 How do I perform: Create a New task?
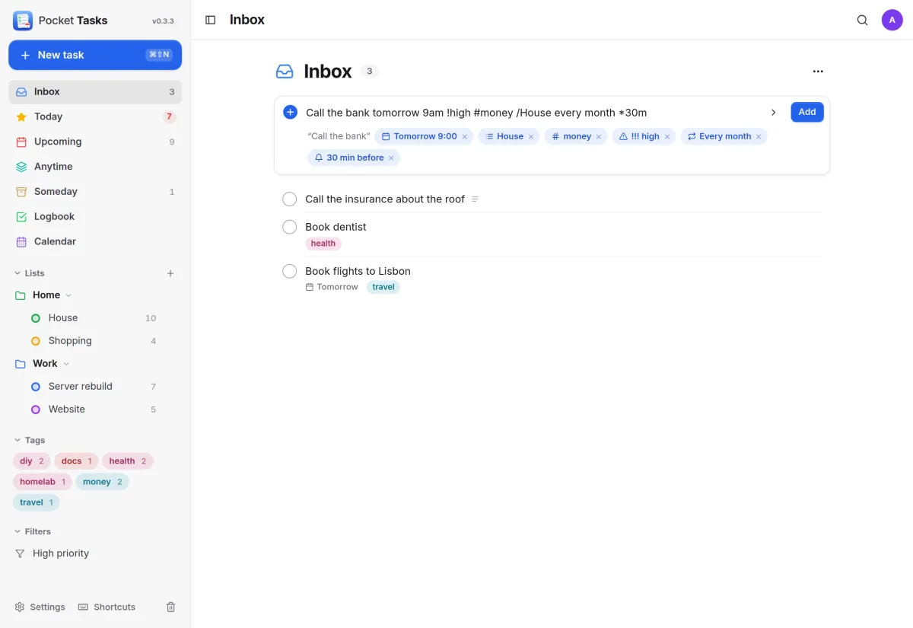click(x=95, y=55)
